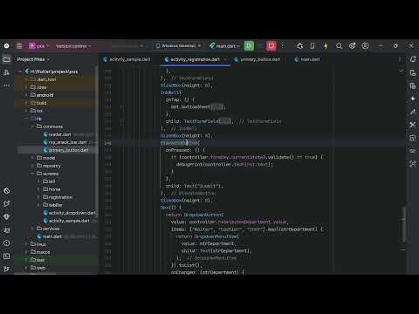Collapse the commons folder

point(32,126)
